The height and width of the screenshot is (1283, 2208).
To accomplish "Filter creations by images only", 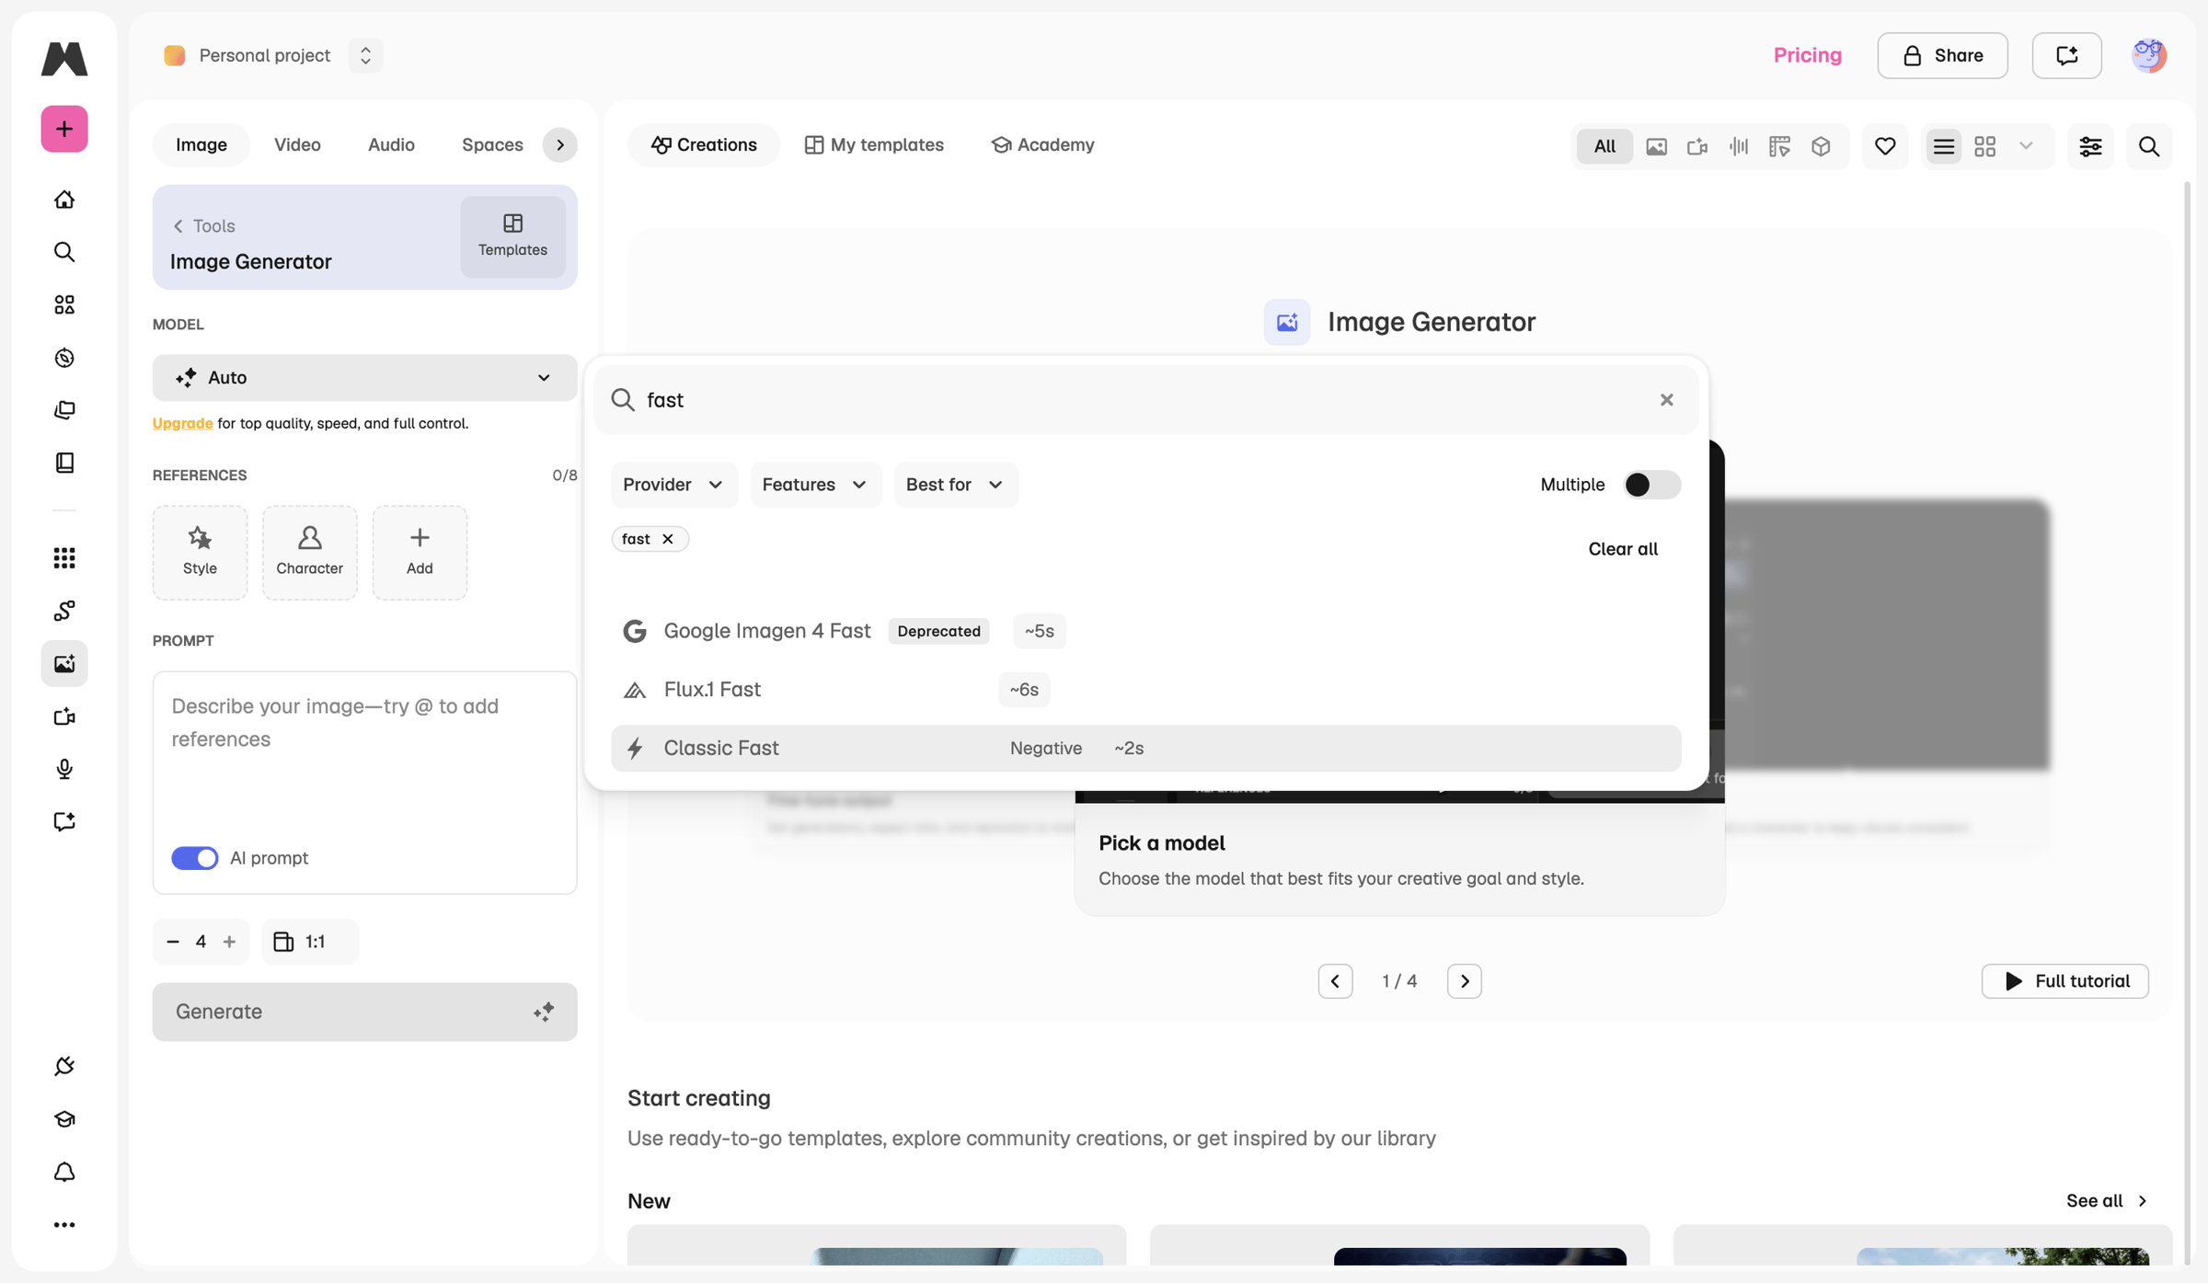I will (x=1656, y=146).
